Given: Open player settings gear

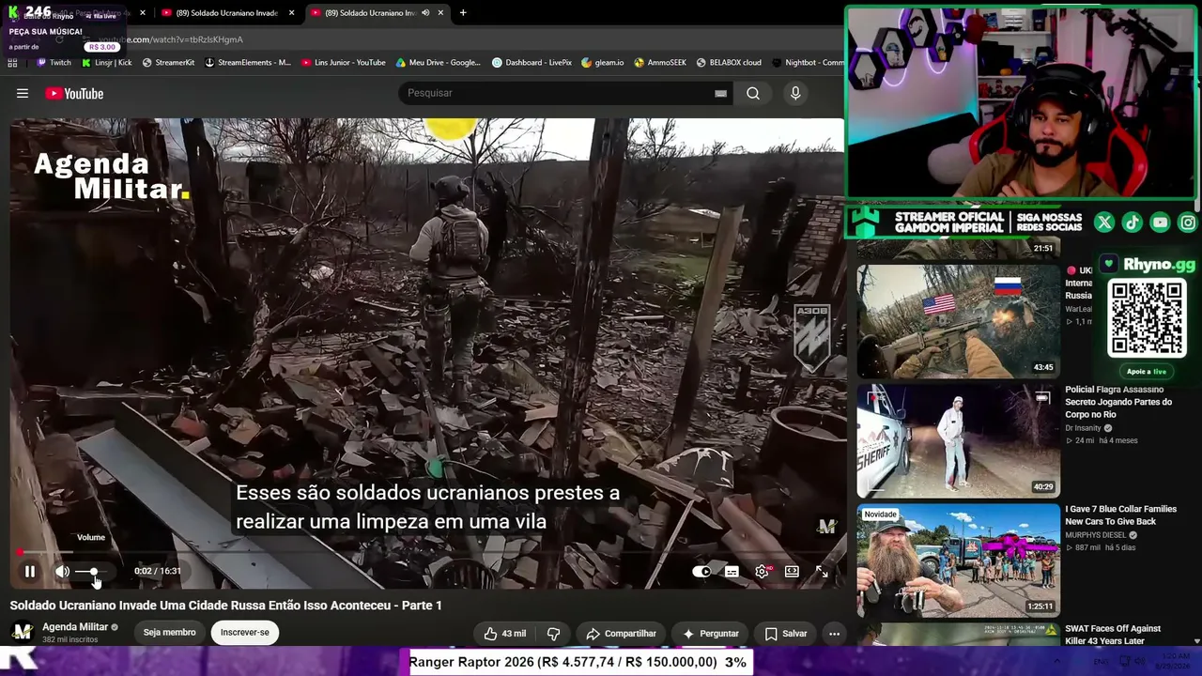Looking at the screenshot, I should click(x=762, y=571).
